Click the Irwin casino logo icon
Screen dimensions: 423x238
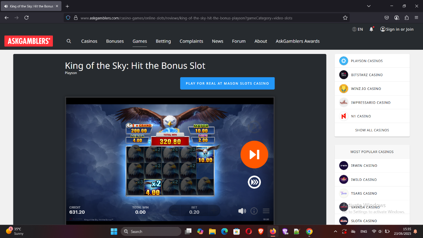[344, 166]
